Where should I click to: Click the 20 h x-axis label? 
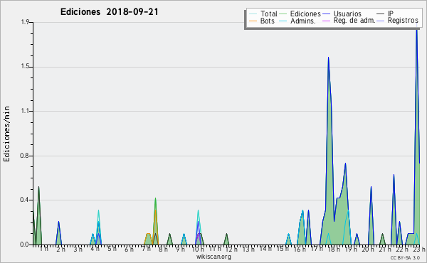(x=368, y=249)
